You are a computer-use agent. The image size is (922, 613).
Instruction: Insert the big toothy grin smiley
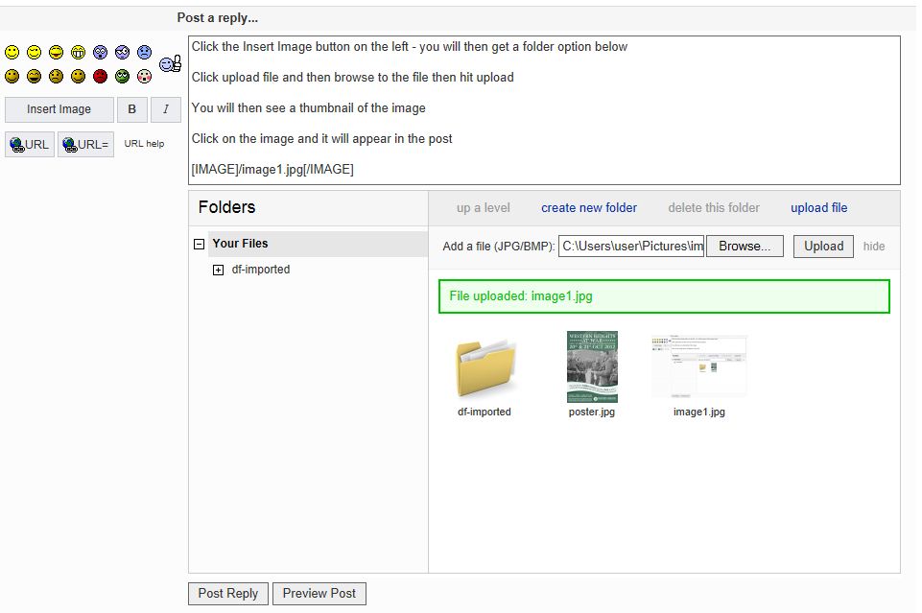(x=79, y=53)
